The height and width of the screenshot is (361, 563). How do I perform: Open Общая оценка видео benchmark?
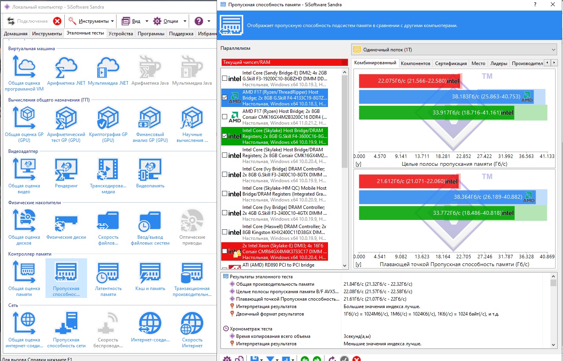[x=24, y=176]
